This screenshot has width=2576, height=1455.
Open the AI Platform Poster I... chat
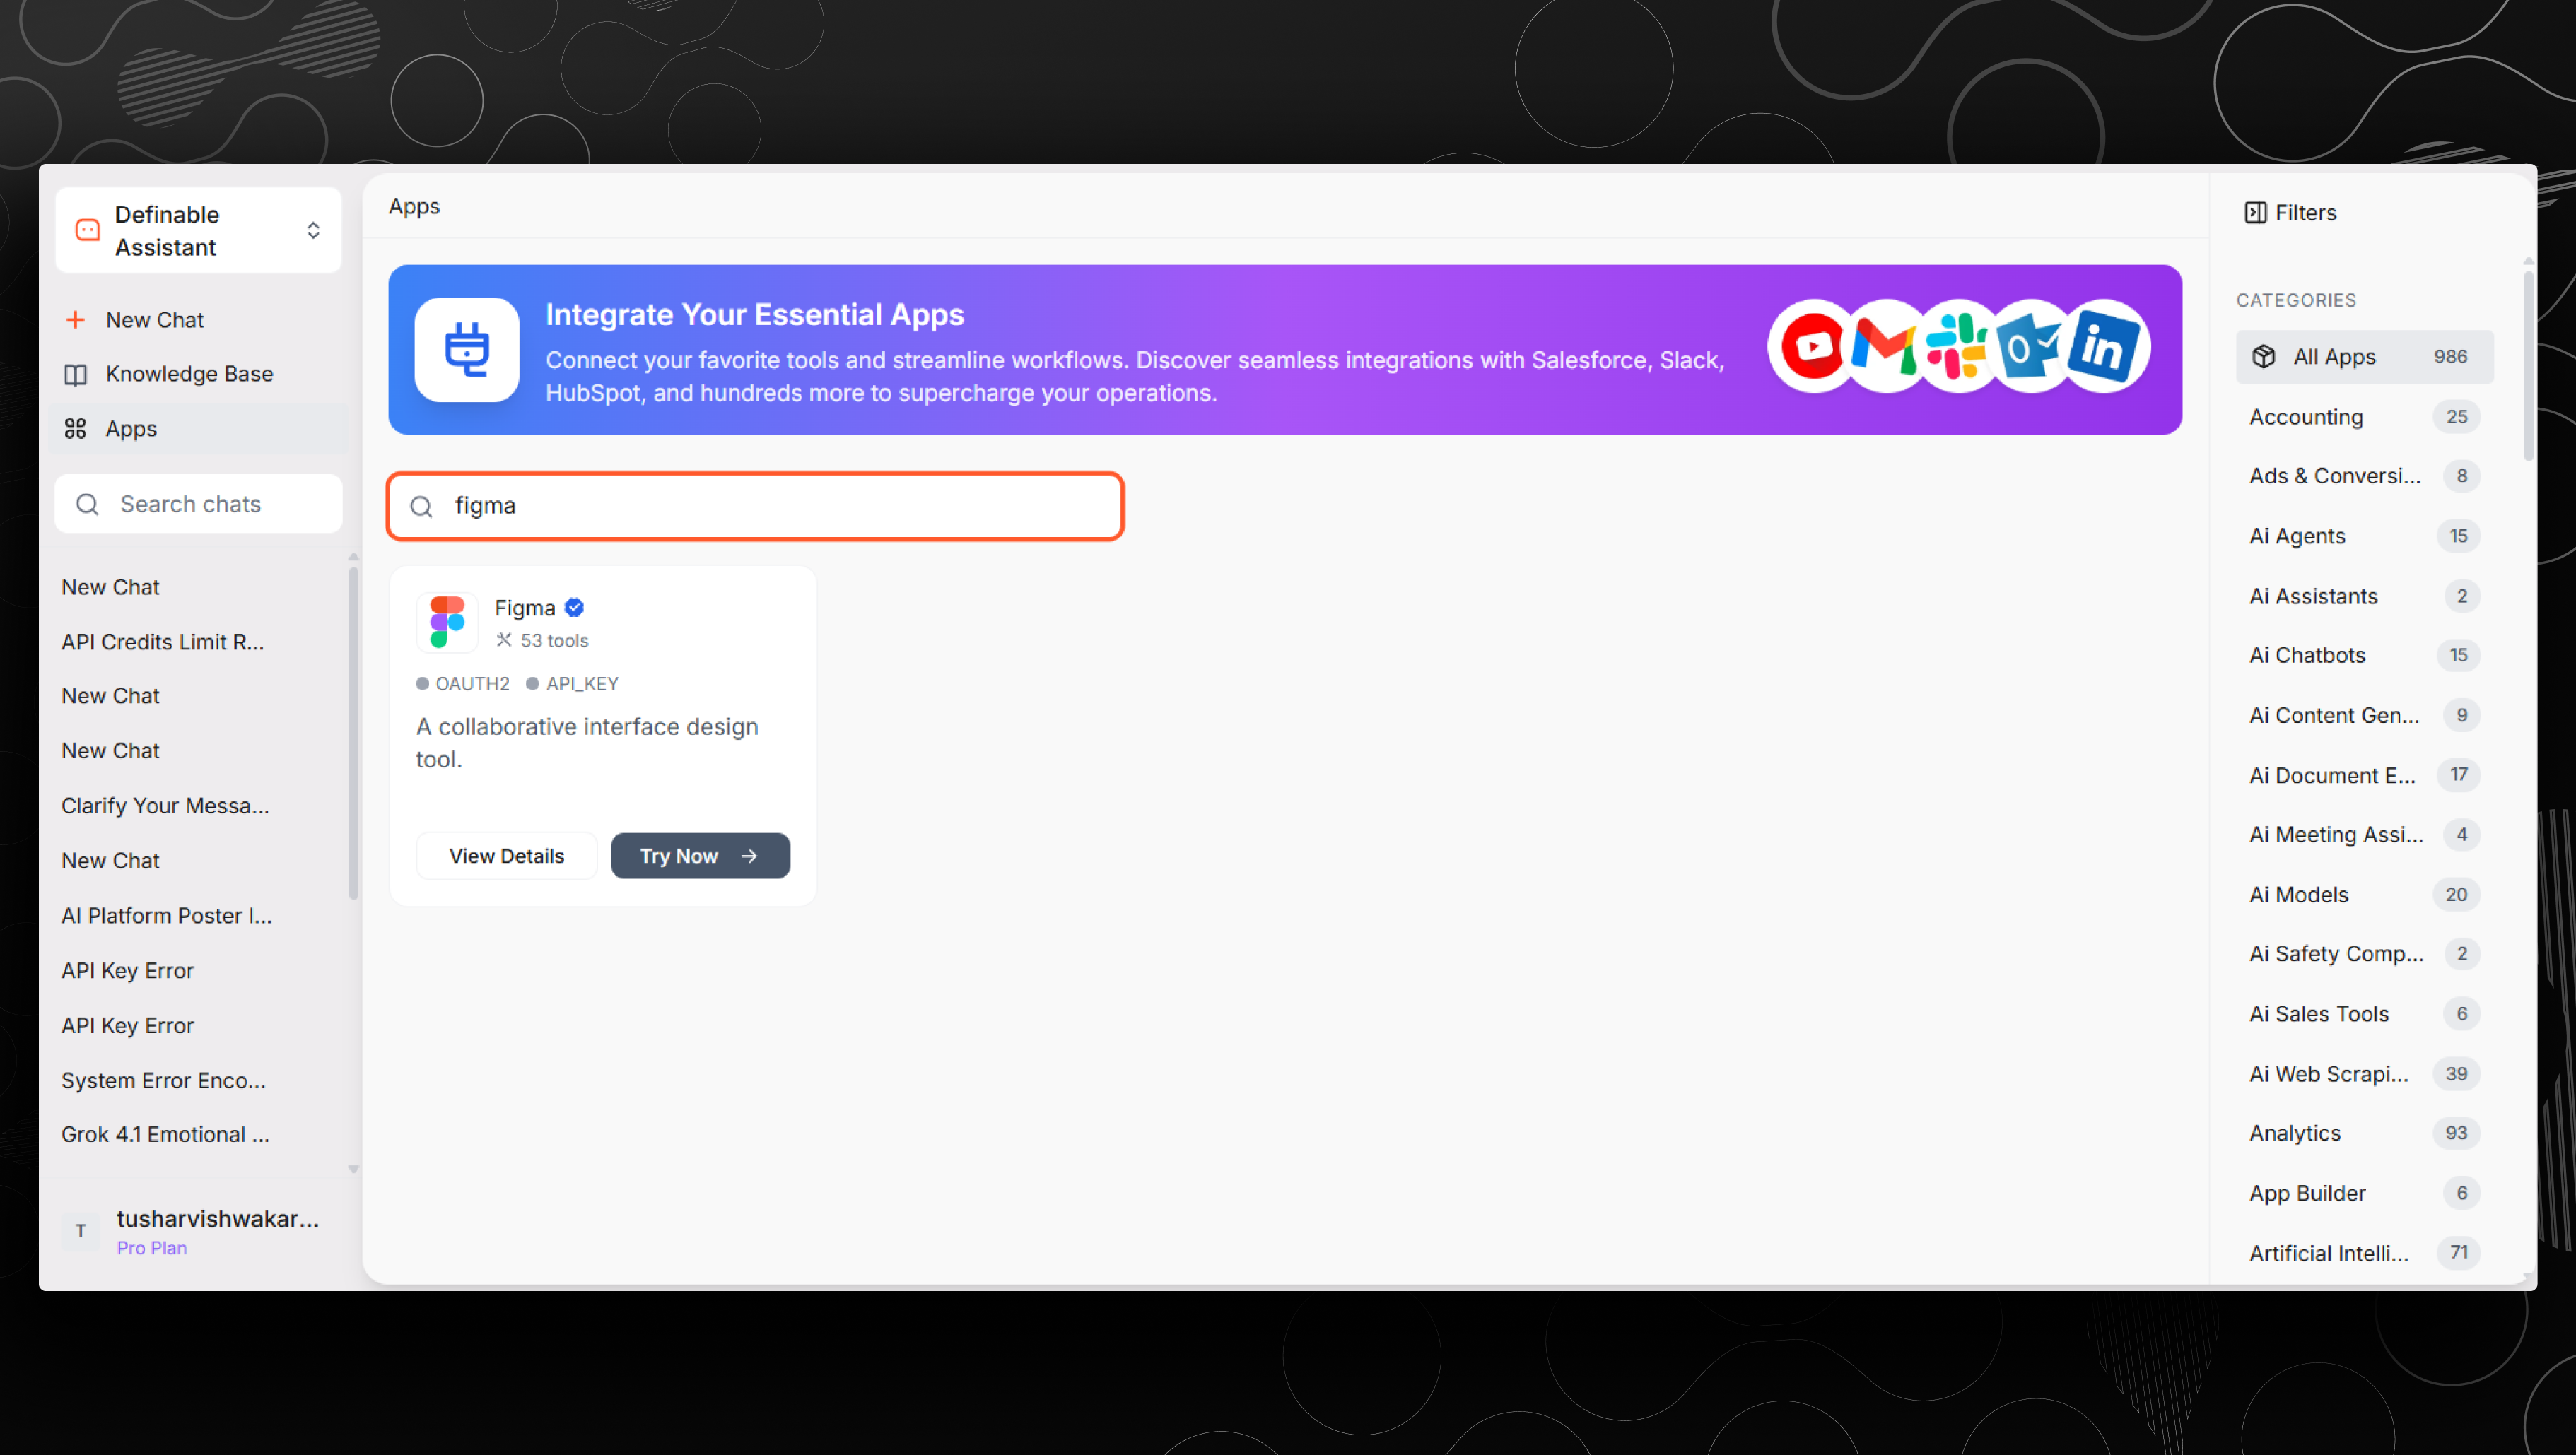(166, 915)
